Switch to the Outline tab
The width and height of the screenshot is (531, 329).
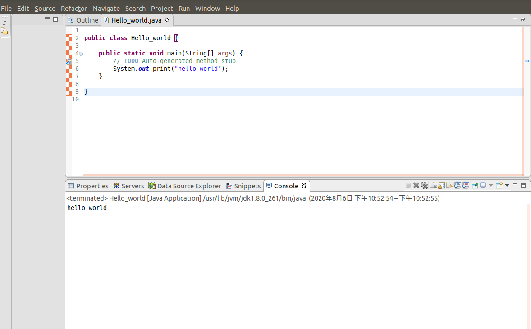(83, 20)
